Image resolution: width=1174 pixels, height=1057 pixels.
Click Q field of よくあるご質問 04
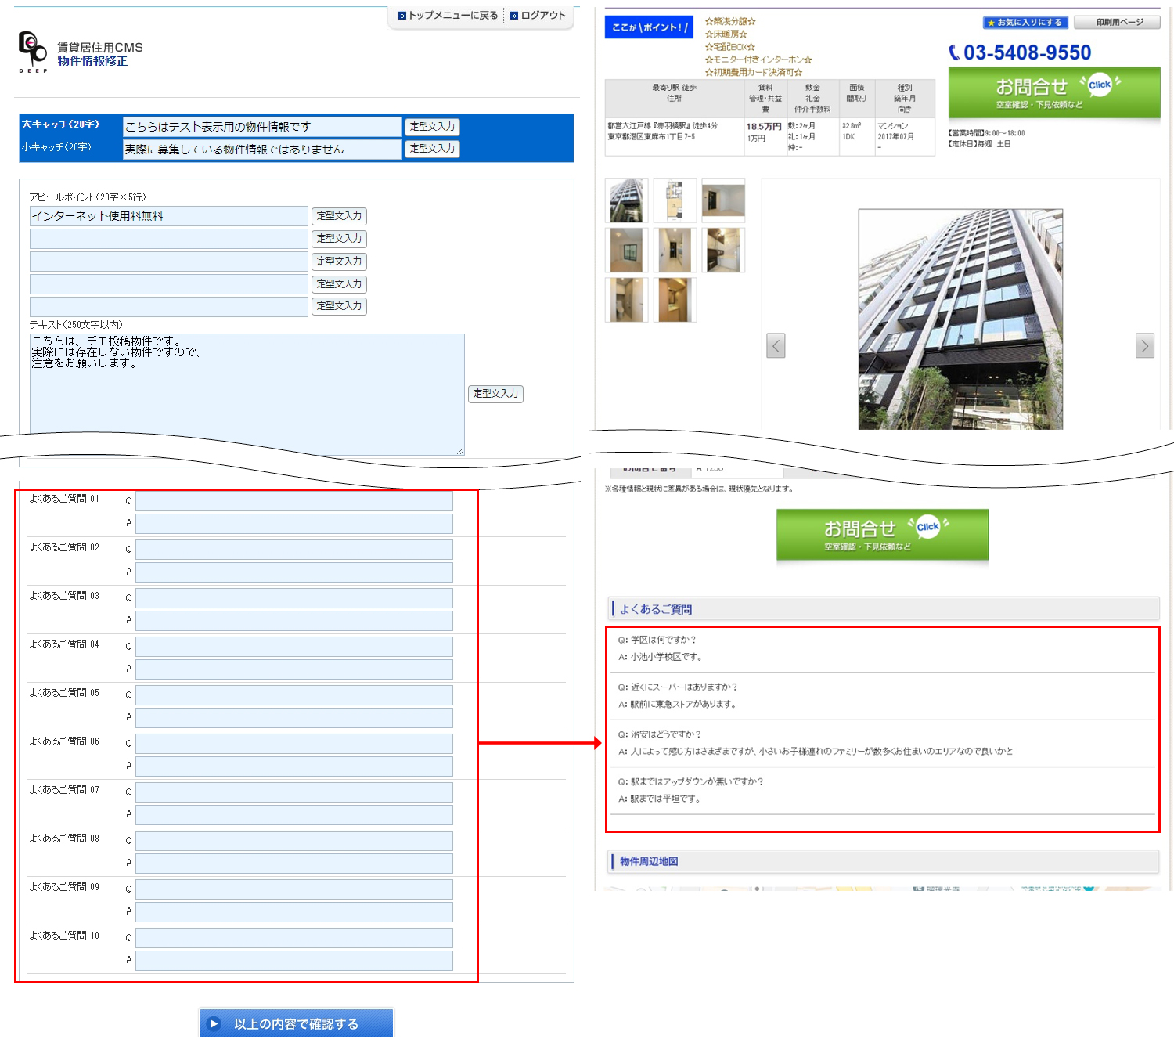click(x=294, y=647)
